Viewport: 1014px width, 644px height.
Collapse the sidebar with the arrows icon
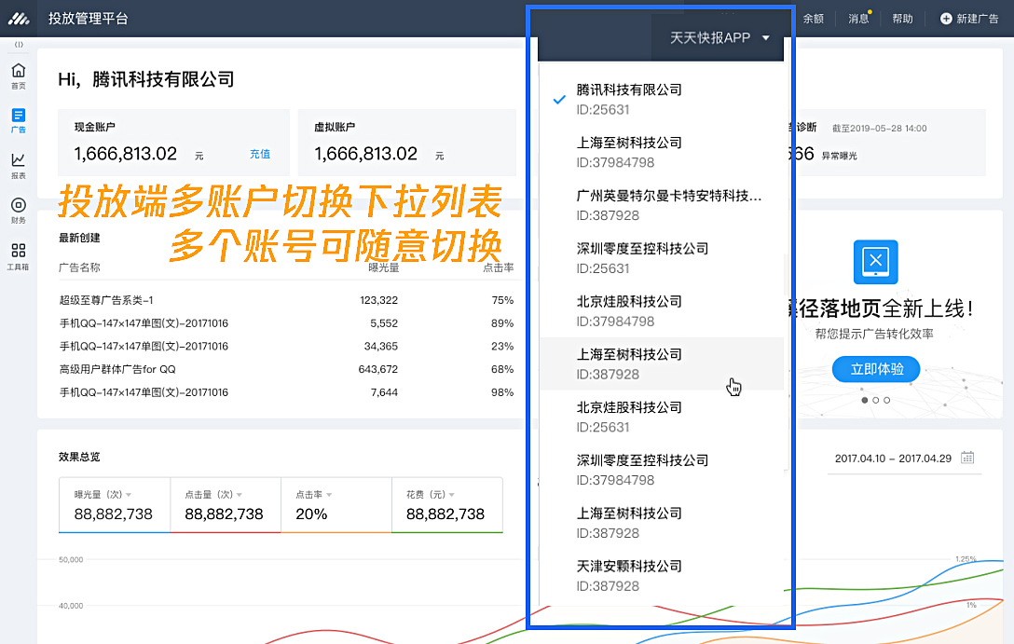(19, 45)
